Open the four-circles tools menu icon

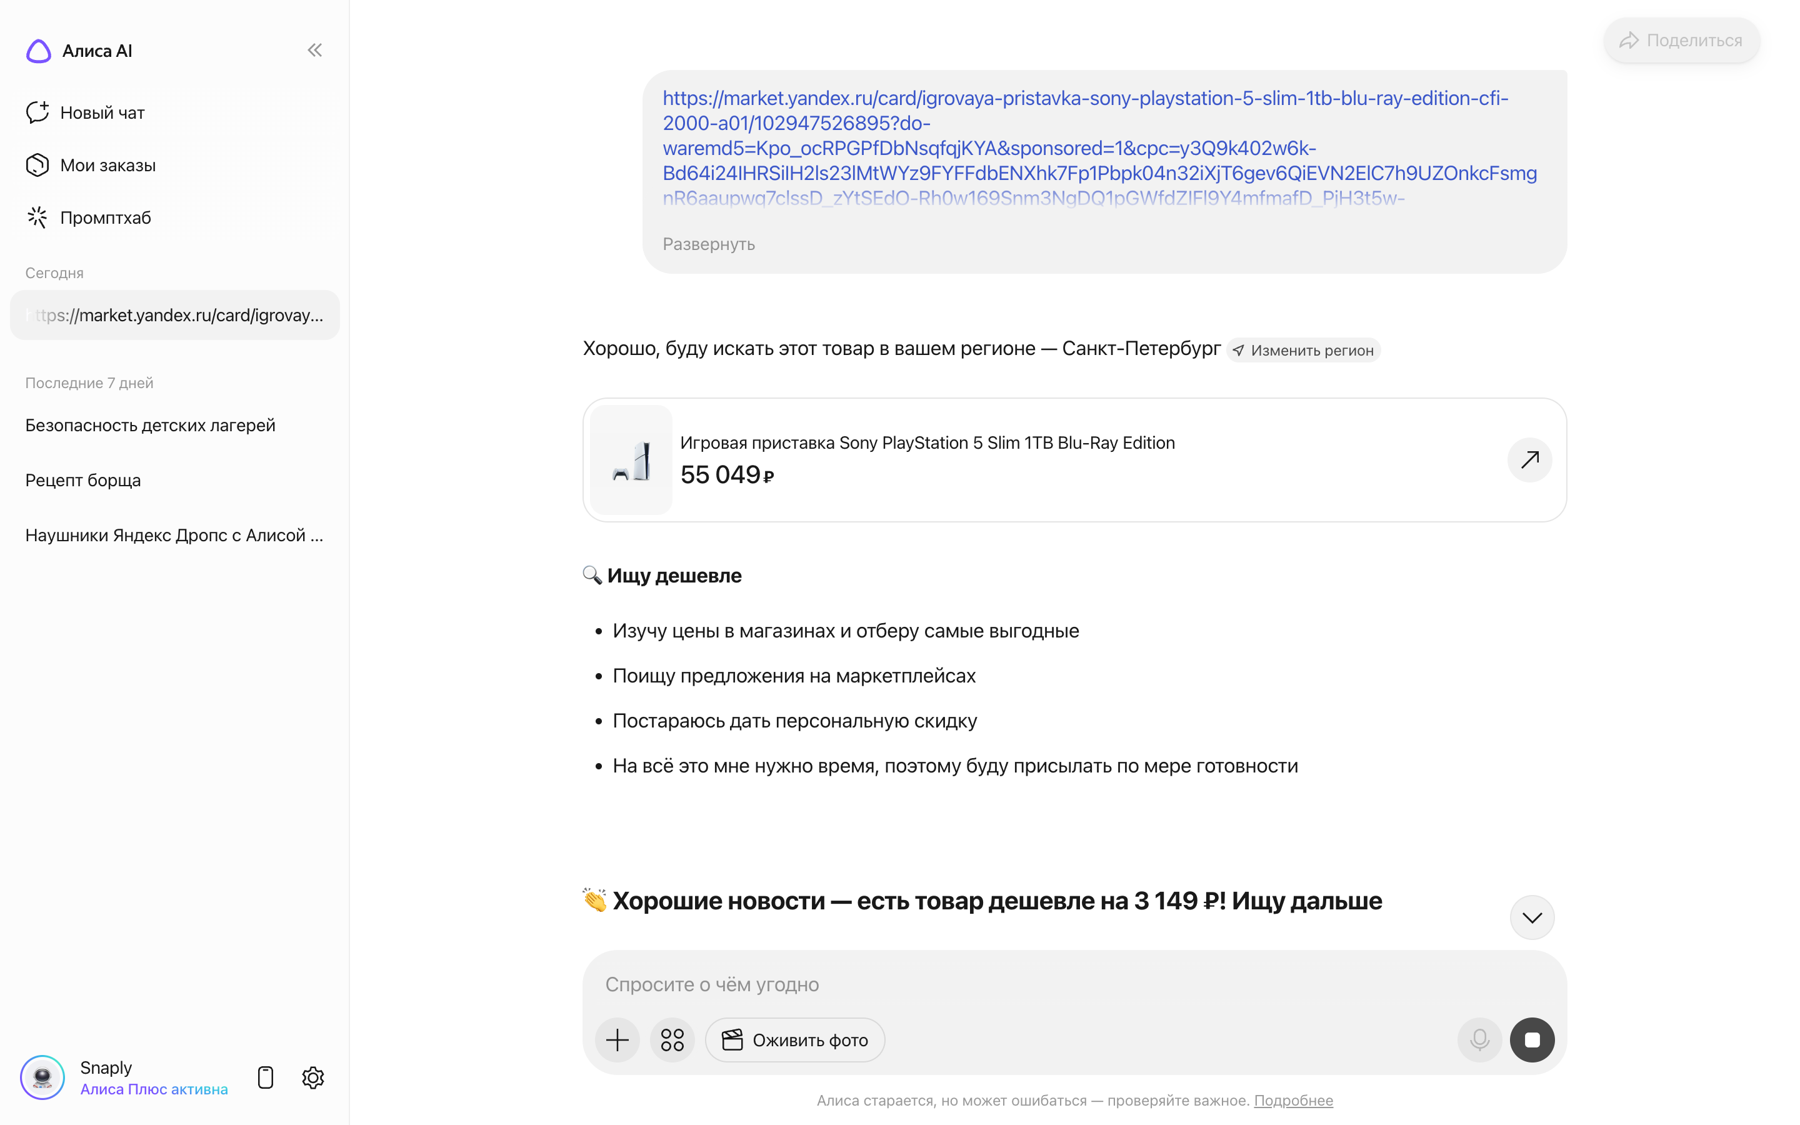672,1039
